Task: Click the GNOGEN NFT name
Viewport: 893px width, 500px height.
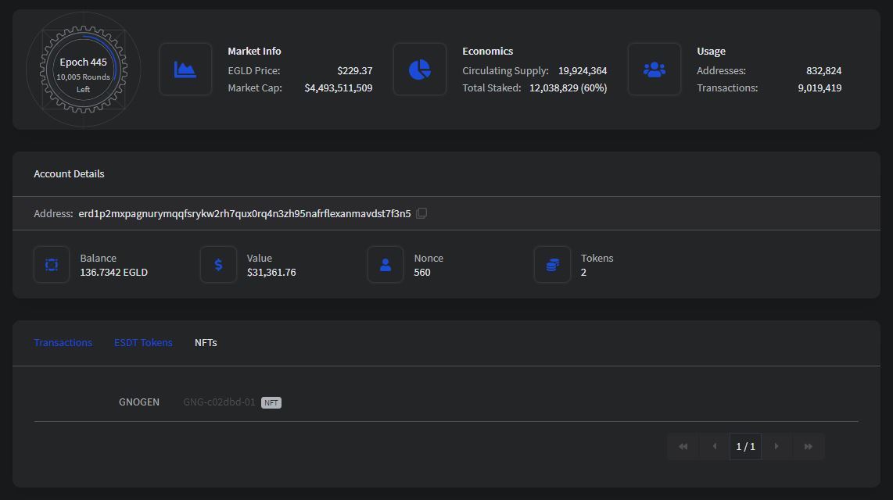Action: point(139,402)
